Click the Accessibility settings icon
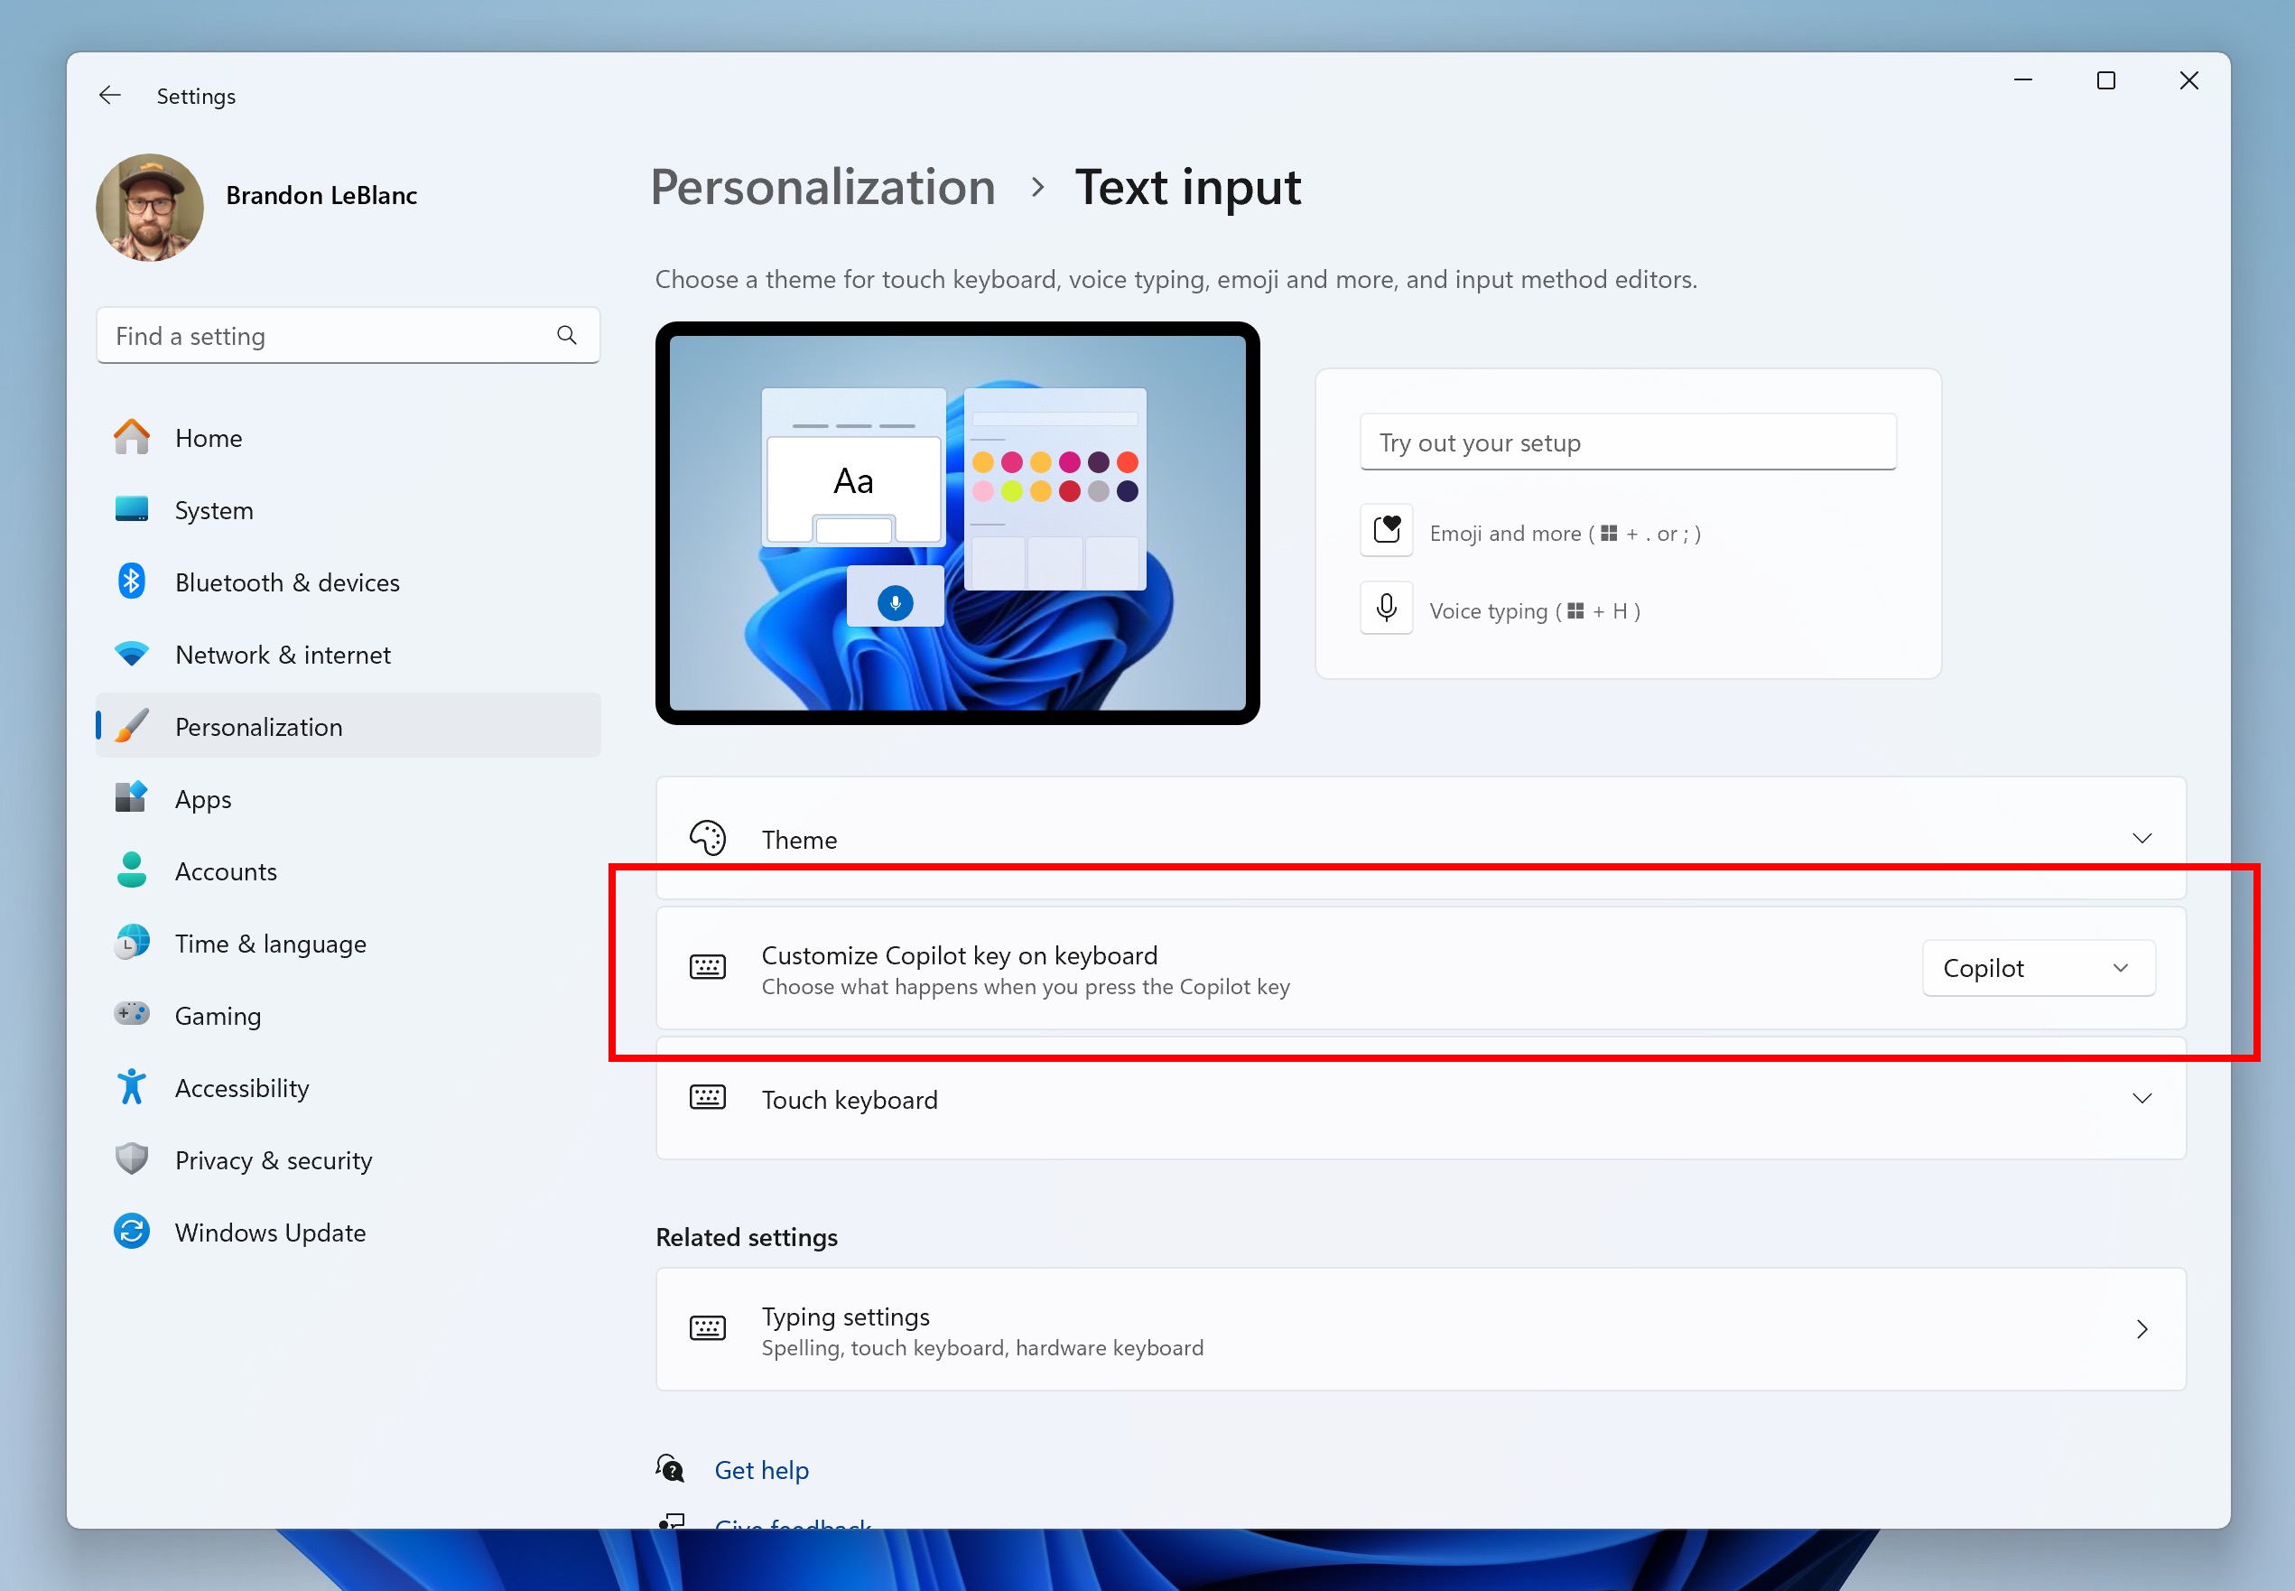 131,1087
